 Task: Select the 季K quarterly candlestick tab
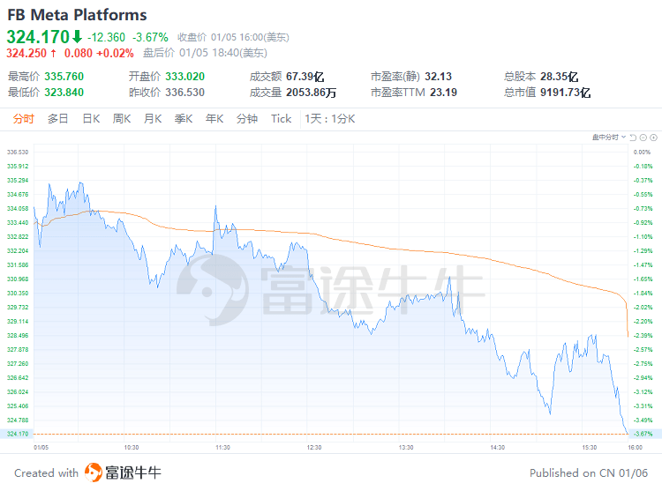(184, 119)
